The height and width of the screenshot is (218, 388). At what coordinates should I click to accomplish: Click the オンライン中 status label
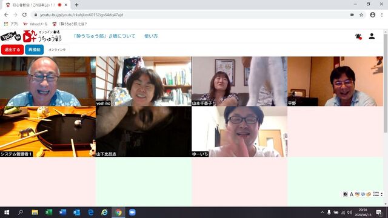coord(57,50)
